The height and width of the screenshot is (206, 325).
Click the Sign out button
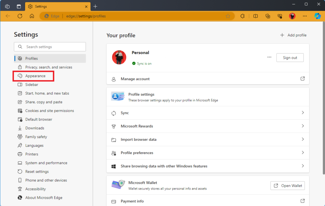(290, 58)
